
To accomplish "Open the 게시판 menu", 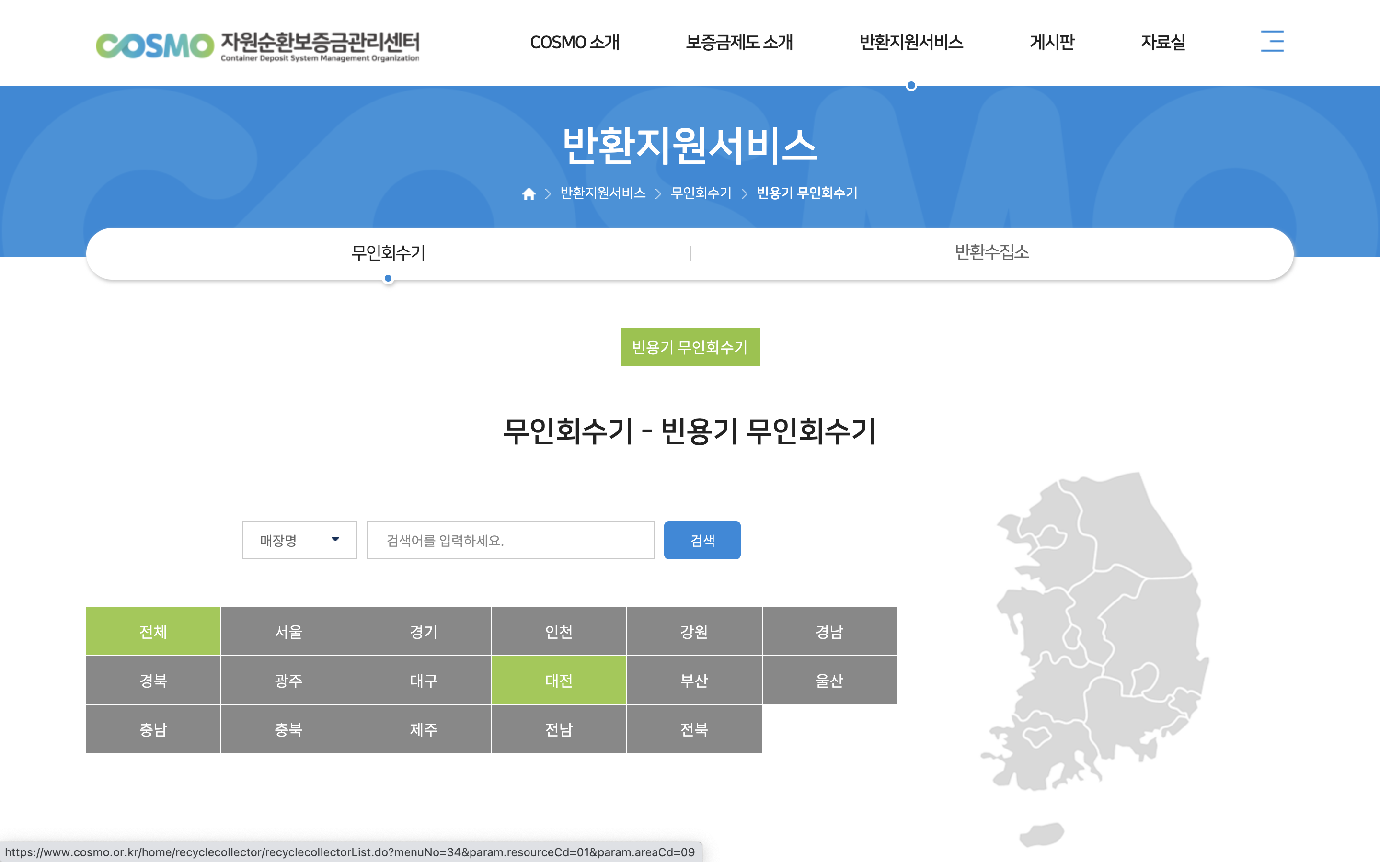I will pyautogui.click(x=1052, y=42).
